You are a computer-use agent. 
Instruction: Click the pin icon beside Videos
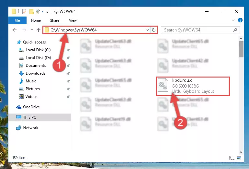pyautogui.click(x=68, y=97)
